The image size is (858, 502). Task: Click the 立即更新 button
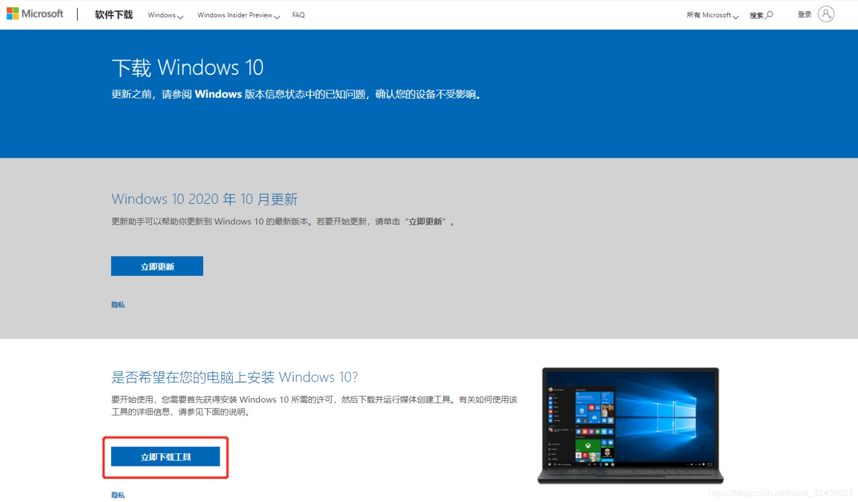[157, 266]
